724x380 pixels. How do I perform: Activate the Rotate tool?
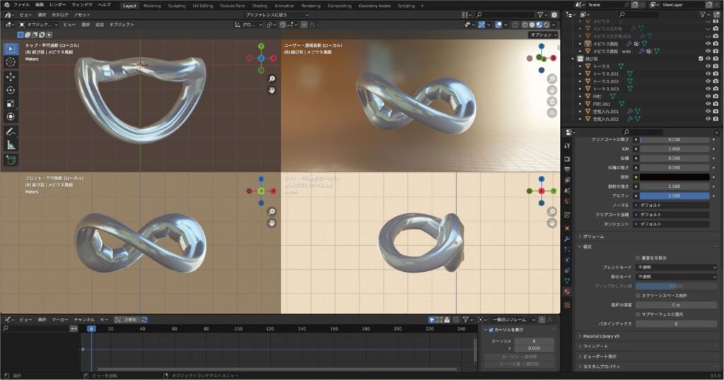click(x=11, y=90)
